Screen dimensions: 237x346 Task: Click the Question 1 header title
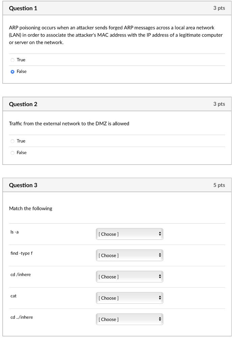click(23, 8)
